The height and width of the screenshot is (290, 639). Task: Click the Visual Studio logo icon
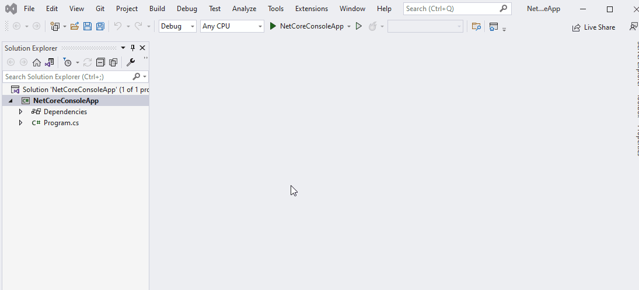point(11,9)
